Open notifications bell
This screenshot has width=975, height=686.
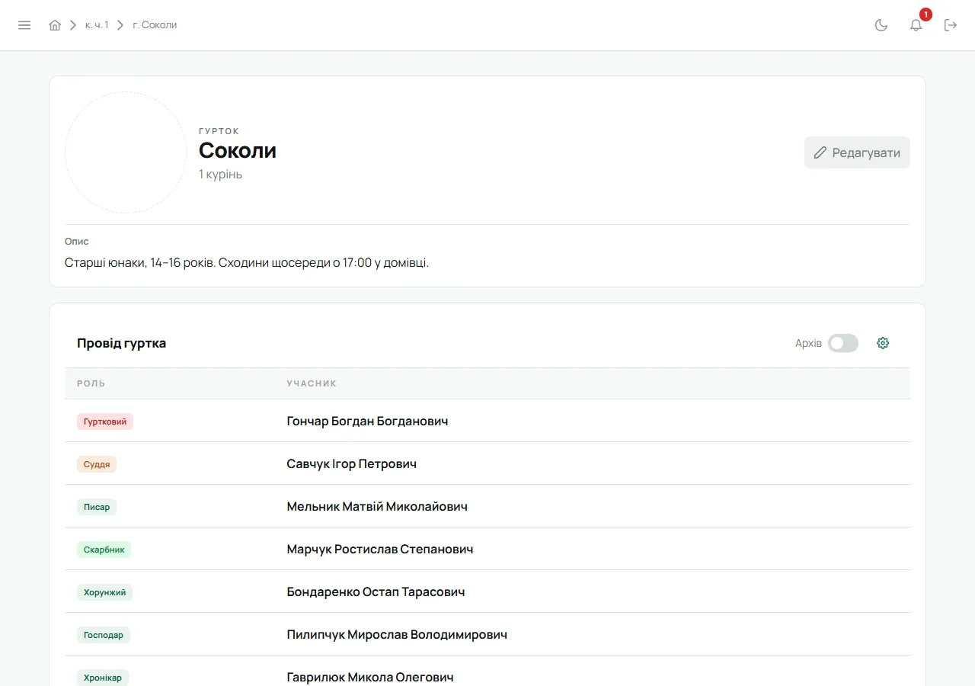click(916, 25)
